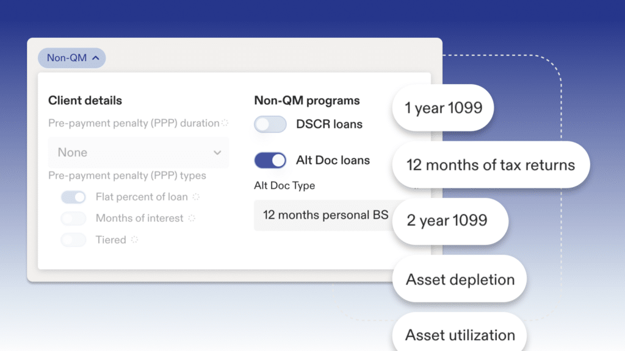The image size is (625, 351).
Task: Disable the Alt Doc loans toggle
Action: (x=270, y=160)
